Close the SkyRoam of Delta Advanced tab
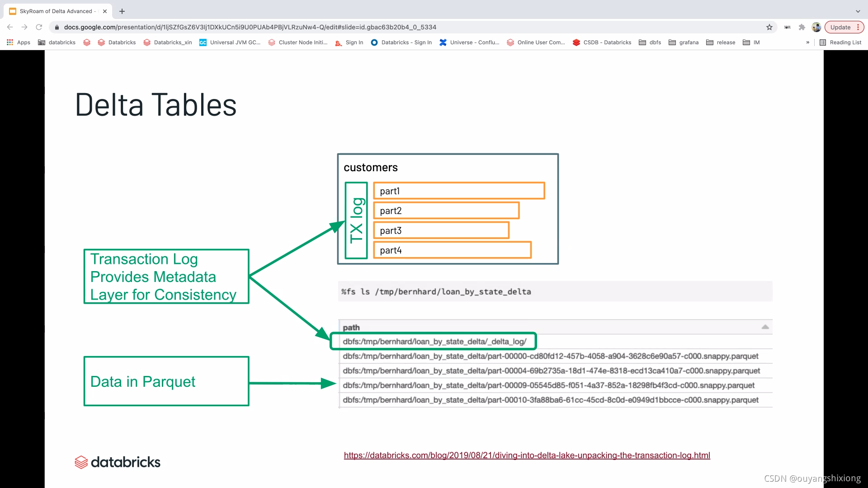 coord(105,11)
